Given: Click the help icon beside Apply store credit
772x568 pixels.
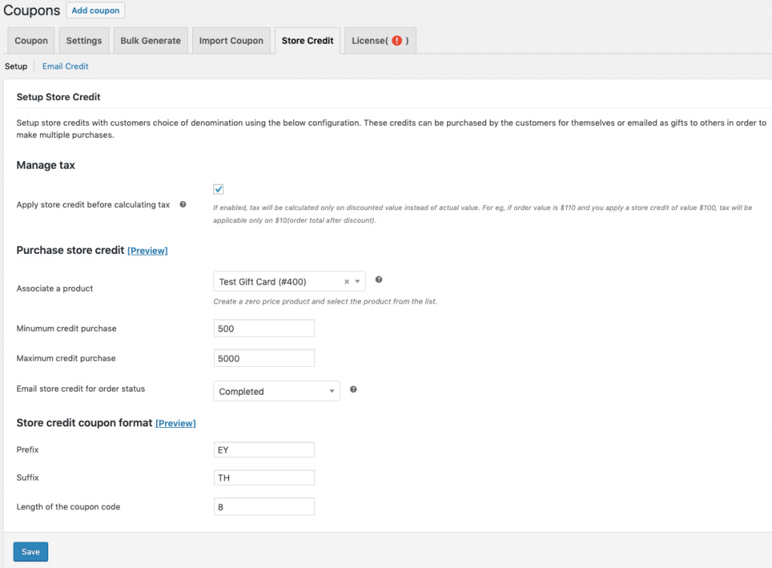Looking at the screenshot, I should 182,205.
